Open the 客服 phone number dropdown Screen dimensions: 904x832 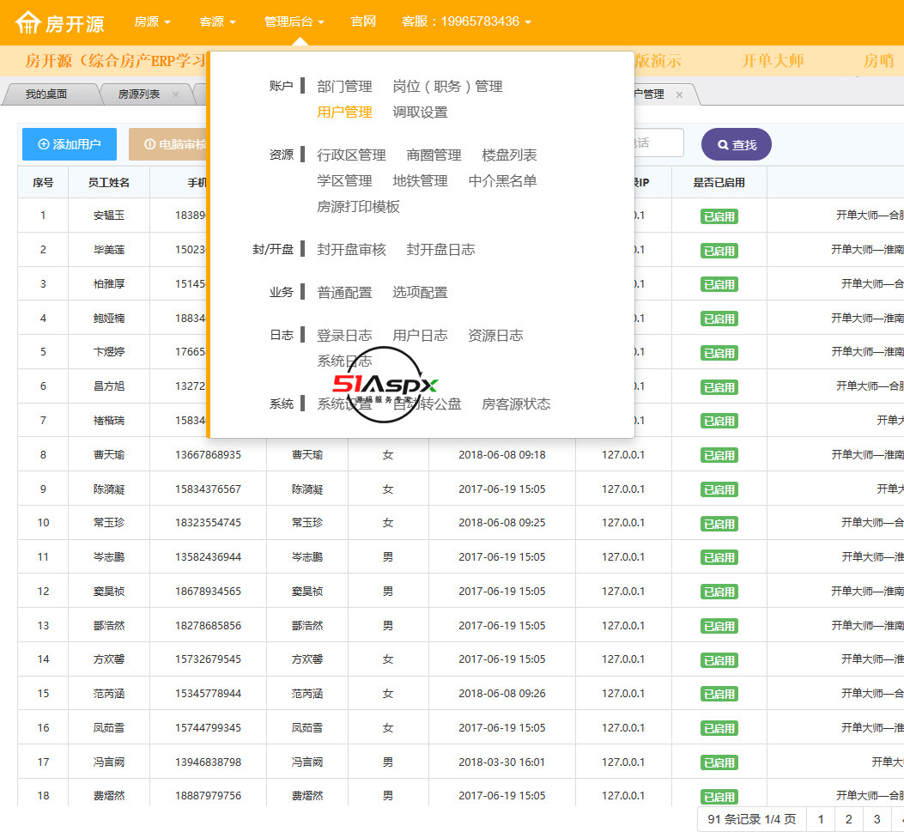tap(466, 21)
